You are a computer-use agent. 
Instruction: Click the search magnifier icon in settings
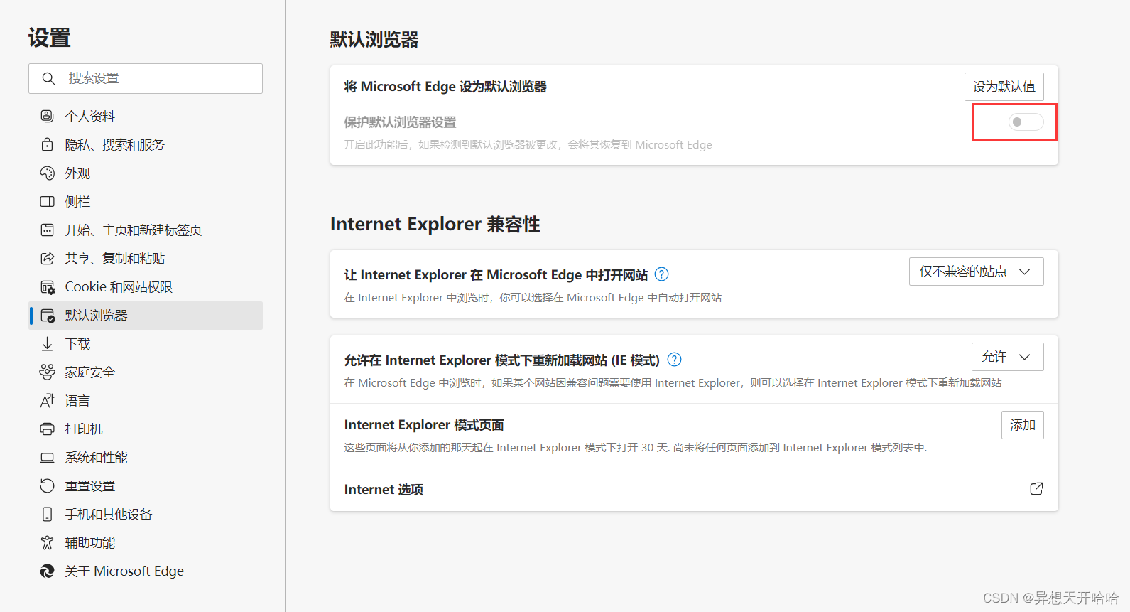(48, 78)
